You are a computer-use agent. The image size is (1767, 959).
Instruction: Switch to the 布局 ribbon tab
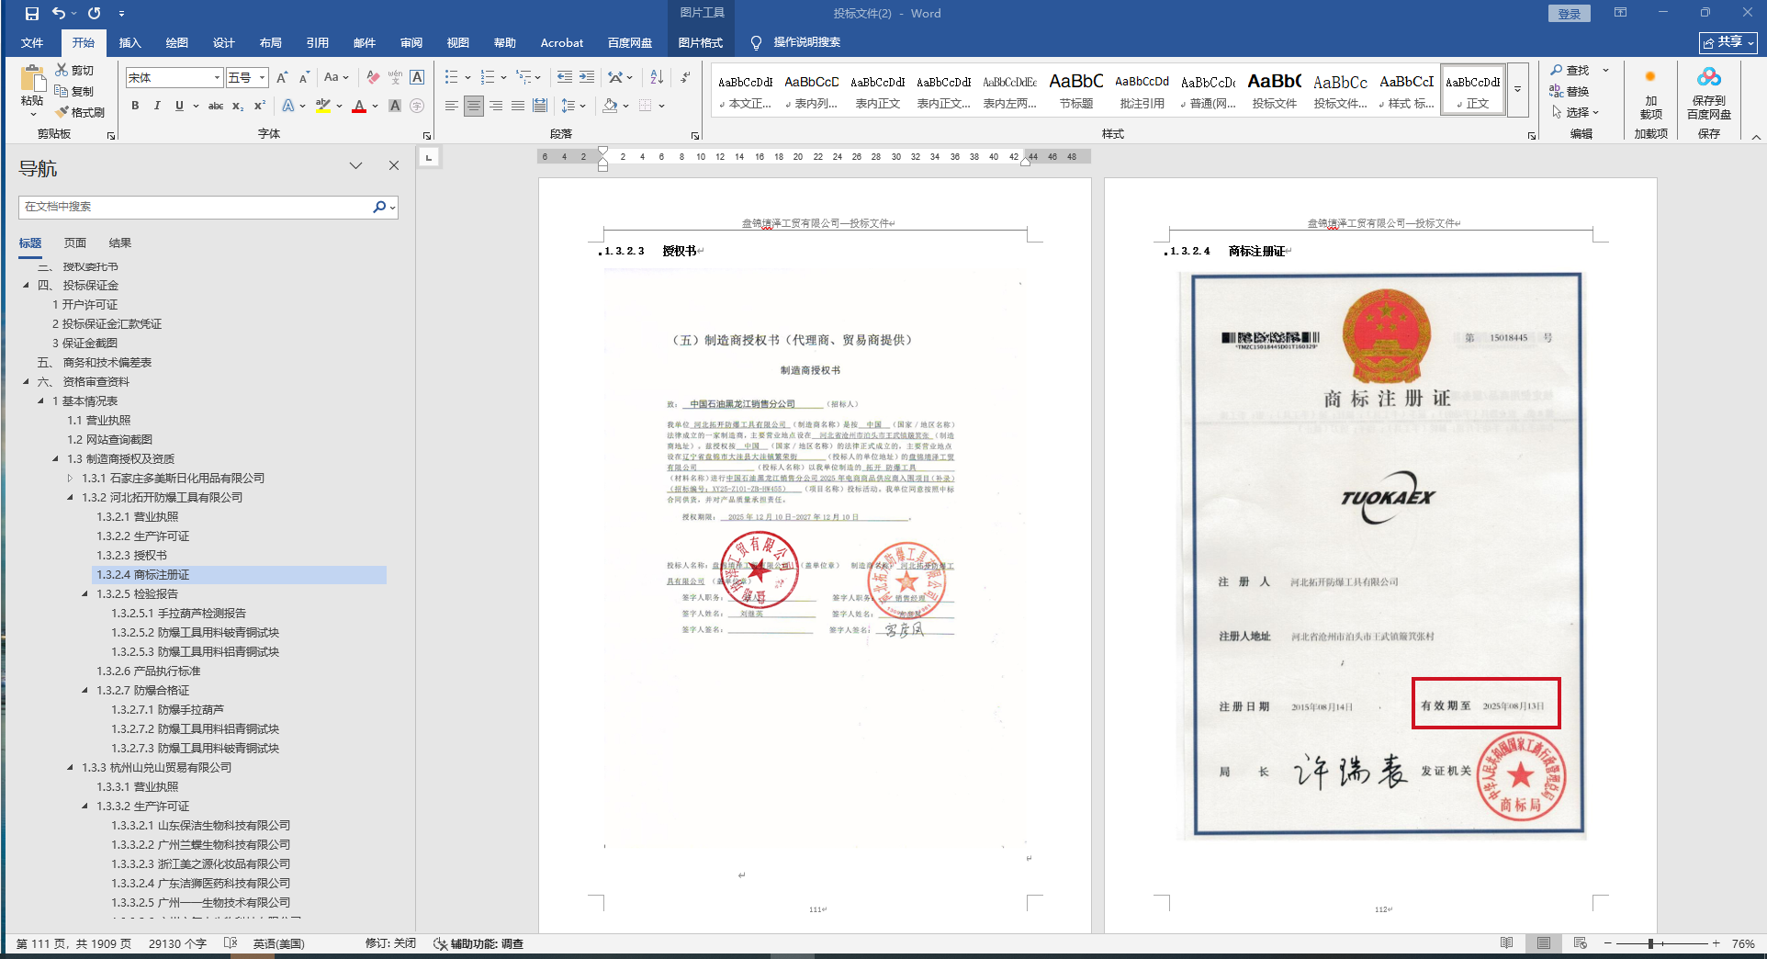tap(270, 43)
